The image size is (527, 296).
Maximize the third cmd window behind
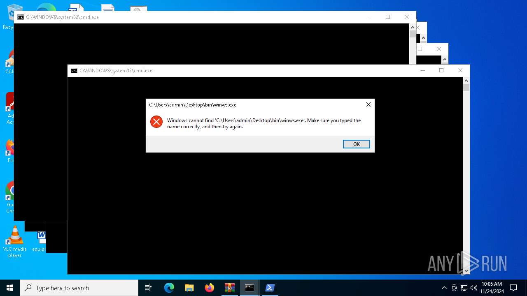[x=420, y=49]
